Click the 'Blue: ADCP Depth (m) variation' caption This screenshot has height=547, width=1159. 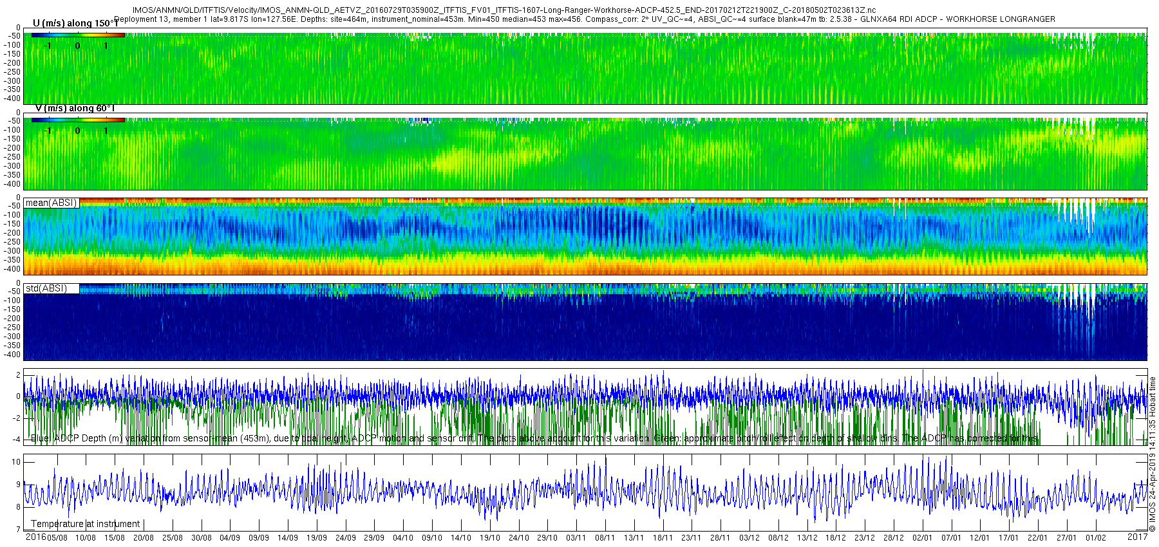pos(534,438)
